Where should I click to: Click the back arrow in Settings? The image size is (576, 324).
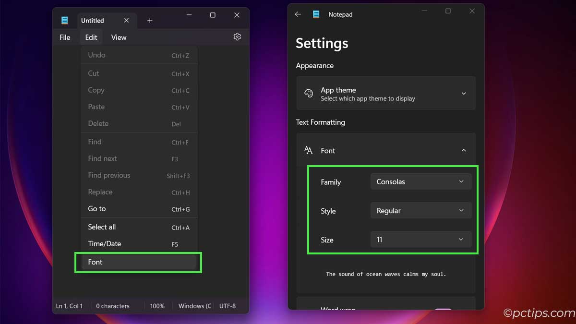click(x=298, y=14)
